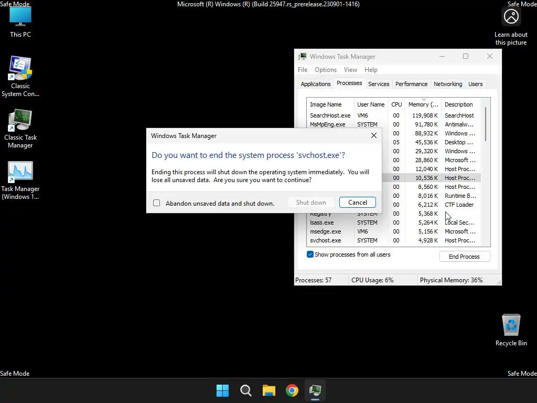The image size is (537, 403).
Task: Open This PC desktop icon
Action: (20, 21)
